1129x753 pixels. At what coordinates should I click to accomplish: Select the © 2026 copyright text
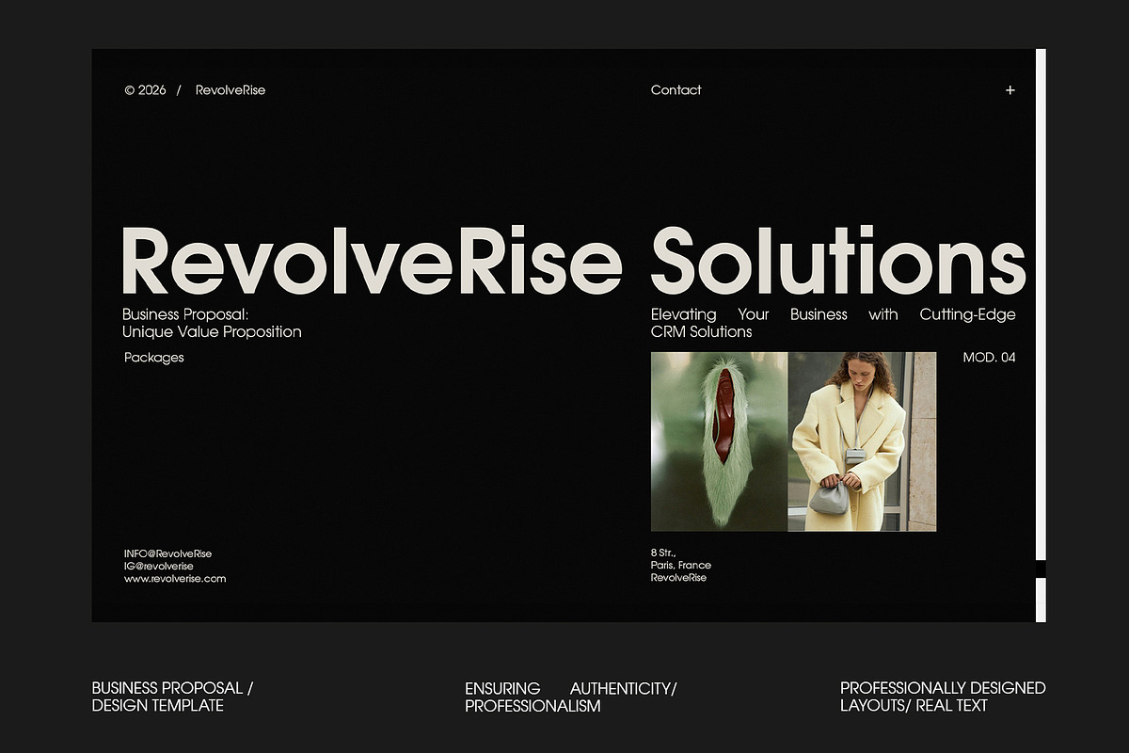pos(145,90)
